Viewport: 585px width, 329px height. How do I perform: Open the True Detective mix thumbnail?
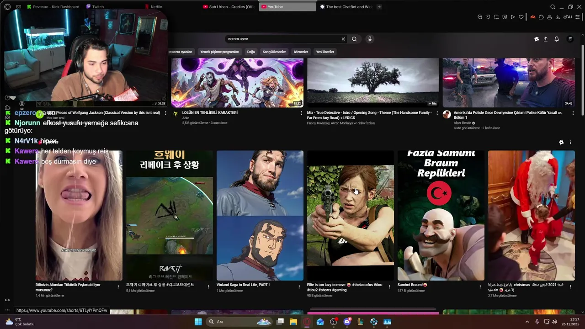[373, 82]
